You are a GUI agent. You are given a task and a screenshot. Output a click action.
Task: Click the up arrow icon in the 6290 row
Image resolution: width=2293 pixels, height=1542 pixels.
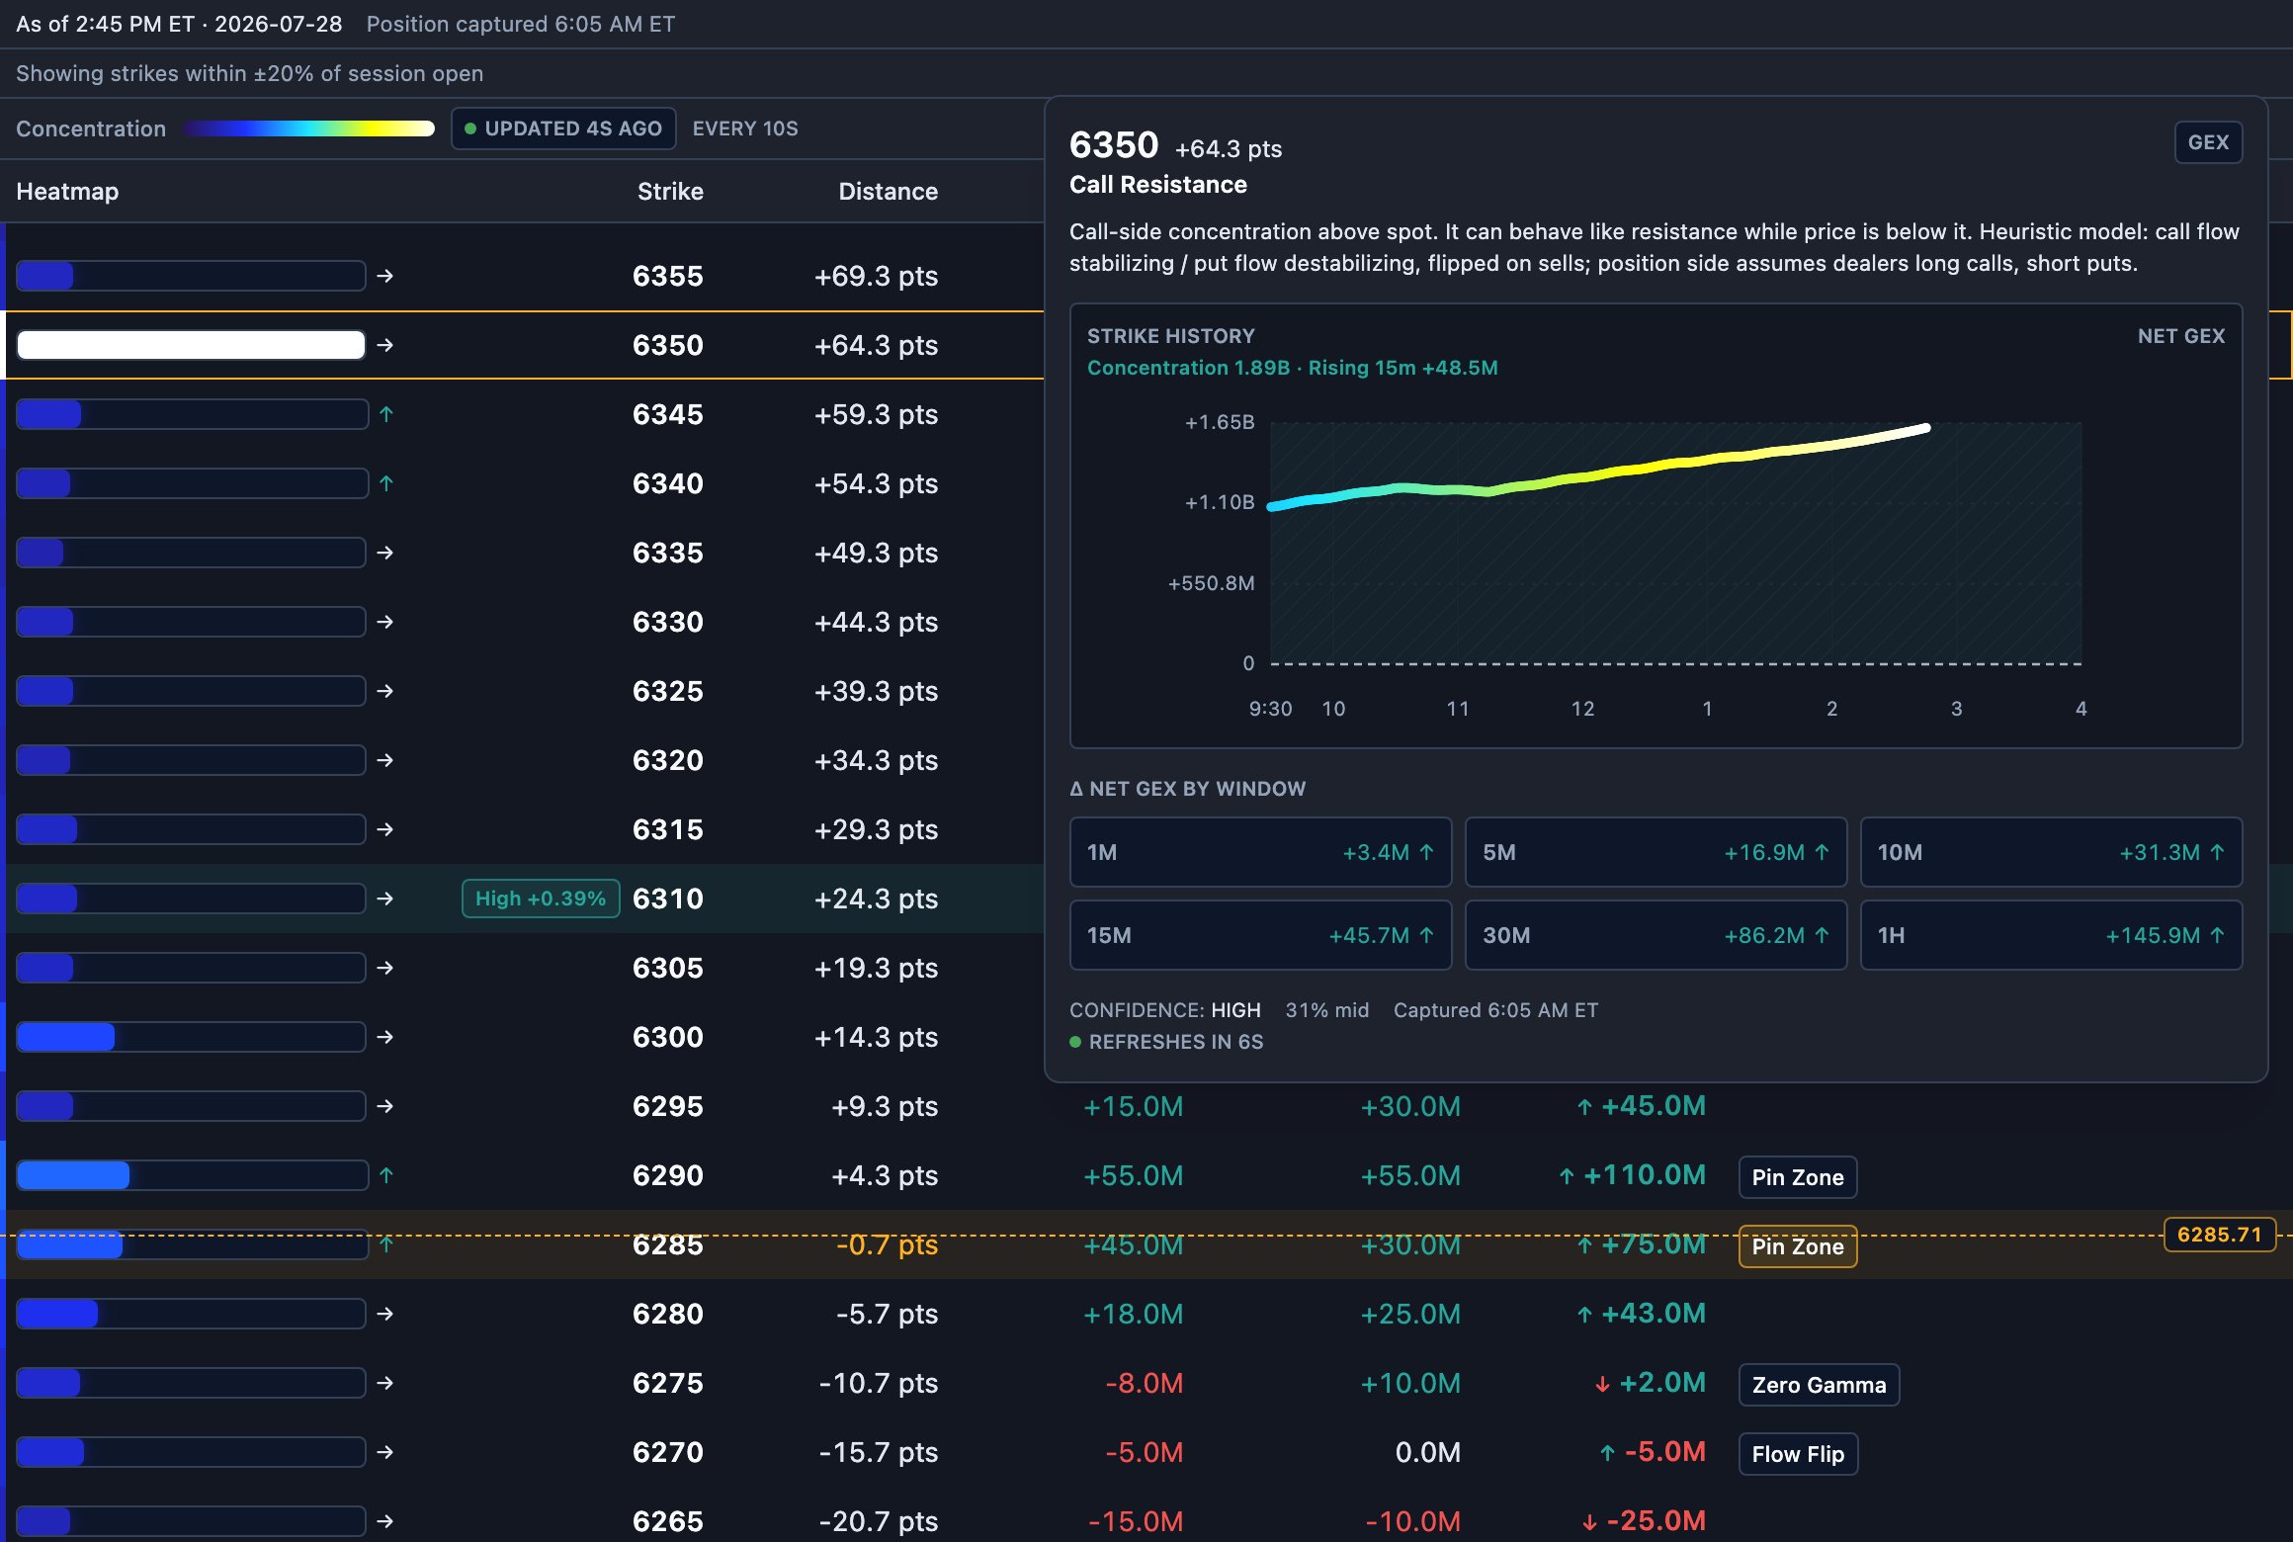[386, 1175]
